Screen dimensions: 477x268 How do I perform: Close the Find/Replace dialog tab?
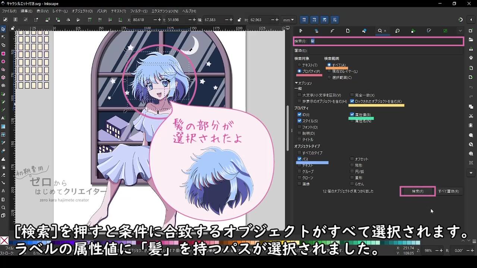385,31
